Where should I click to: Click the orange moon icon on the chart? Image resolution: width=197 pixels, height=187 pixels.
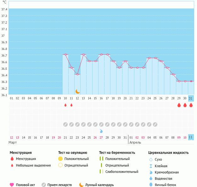[78, 91]
